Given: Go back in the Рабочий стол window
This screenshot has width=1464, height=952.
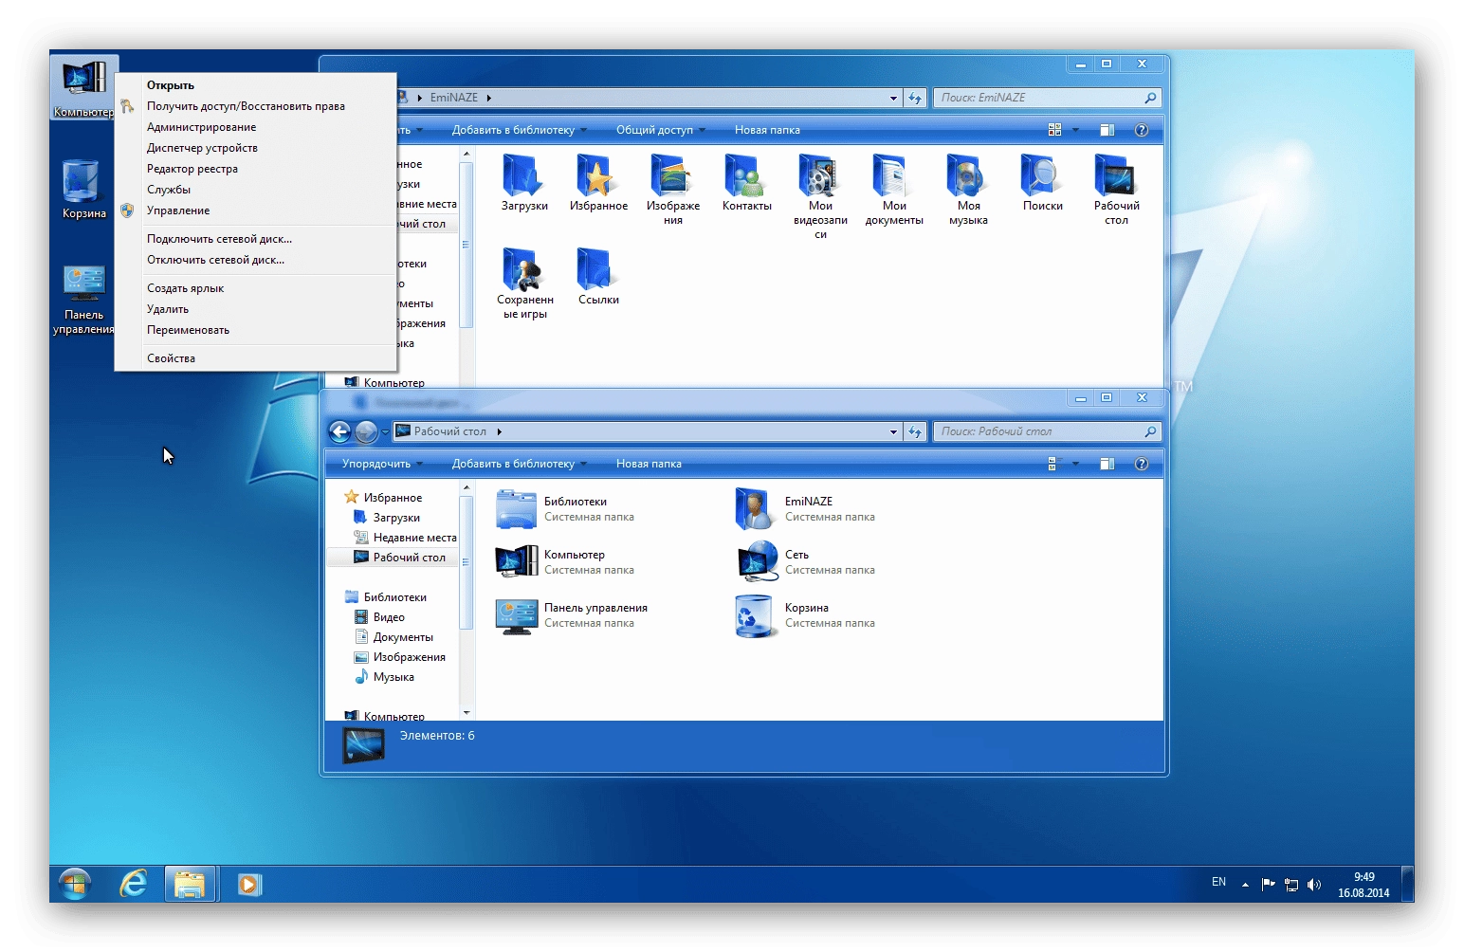Looking at the screenshot, I should (x=340, y=431).
